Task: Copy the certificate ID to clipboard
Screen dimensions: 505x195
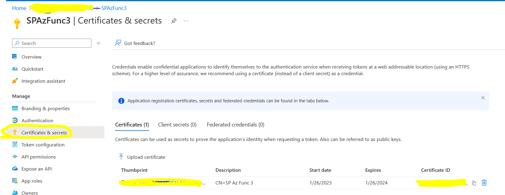Action: click(474, 183)
